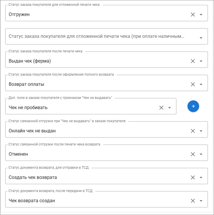The height and width of the screenshot is (215, 214).
Task: Expand the 'Чек не пробивать' dropdown arrow
Action: 169,108
